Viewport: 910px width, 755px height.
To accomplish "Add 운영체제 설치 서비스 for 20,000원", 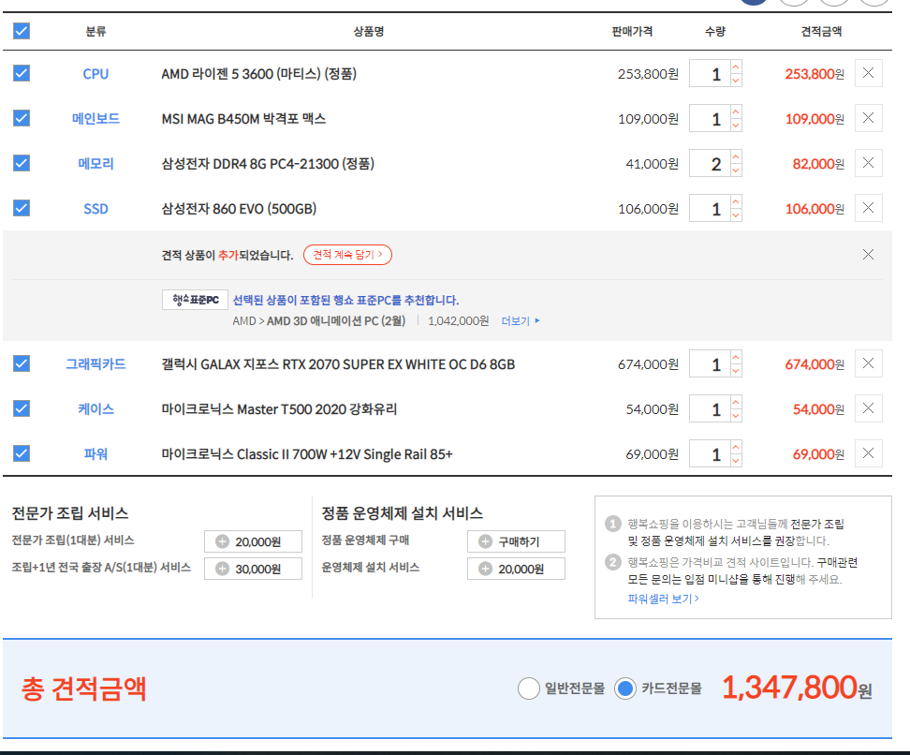I will tap(516, 569).
